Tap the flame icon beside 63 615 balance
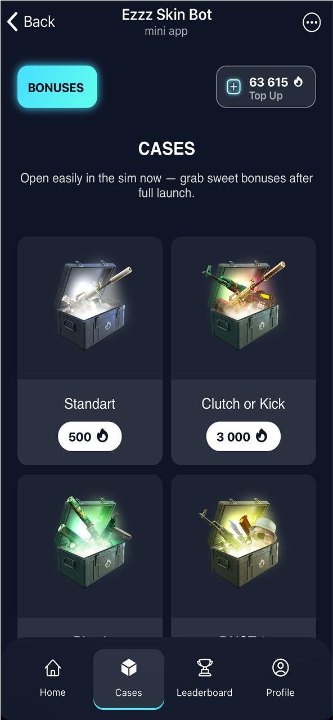The image size is (333, 720). pos(298,82)
